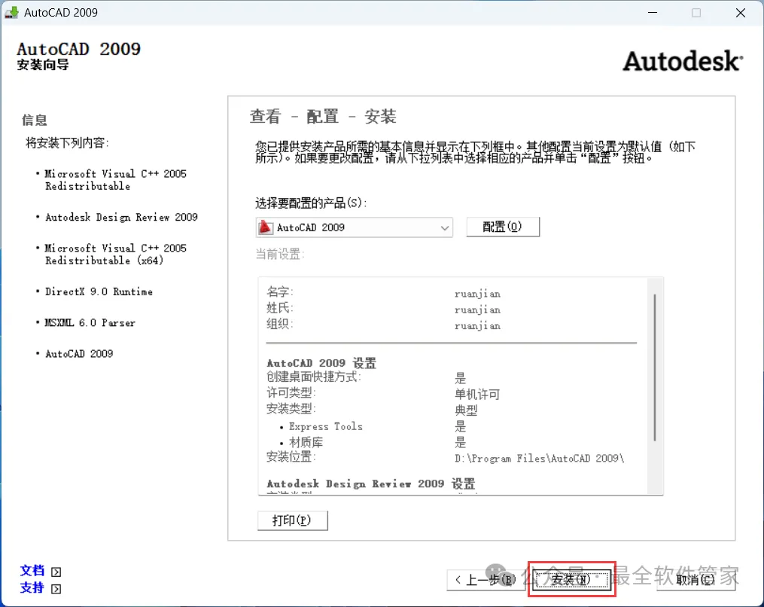Click the 典型 install type value
This screenshot has height=607, width=764.
(x=466, y=410)
